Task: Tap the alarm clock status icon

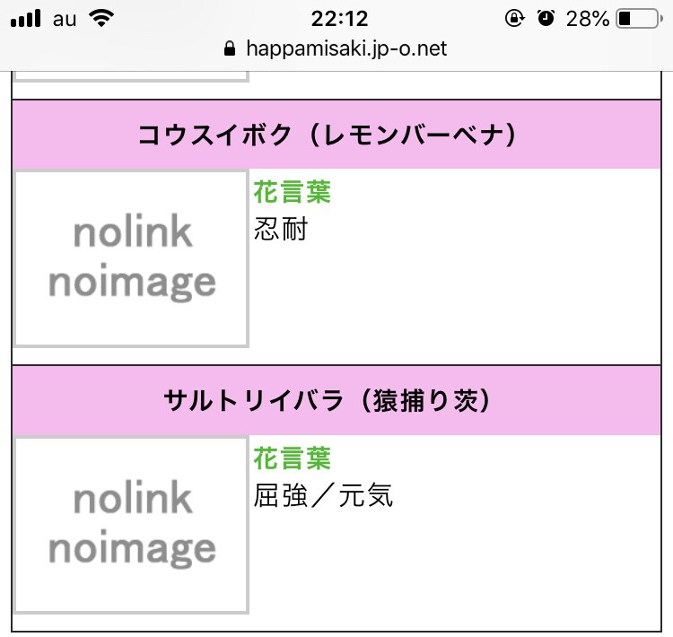Action: point(546,18)
